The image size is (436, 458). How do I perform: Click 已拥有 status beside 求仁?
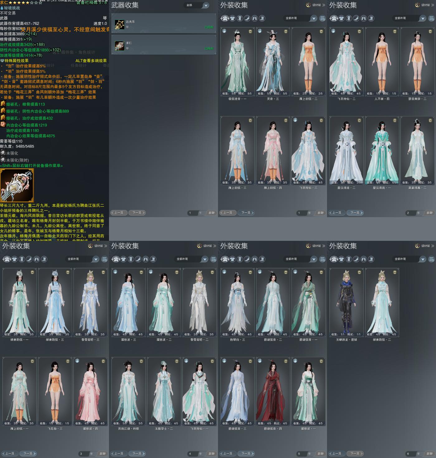209,49
